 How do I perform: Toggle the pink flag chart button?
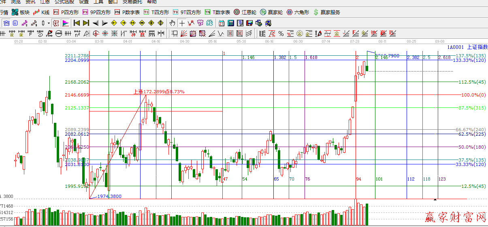pyautogui.click(x=65, y=23)
